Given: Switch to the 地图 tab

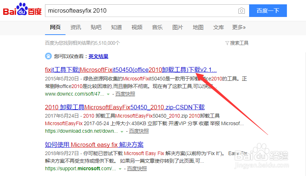Looking at the screenshot, I should pos(198,27).
